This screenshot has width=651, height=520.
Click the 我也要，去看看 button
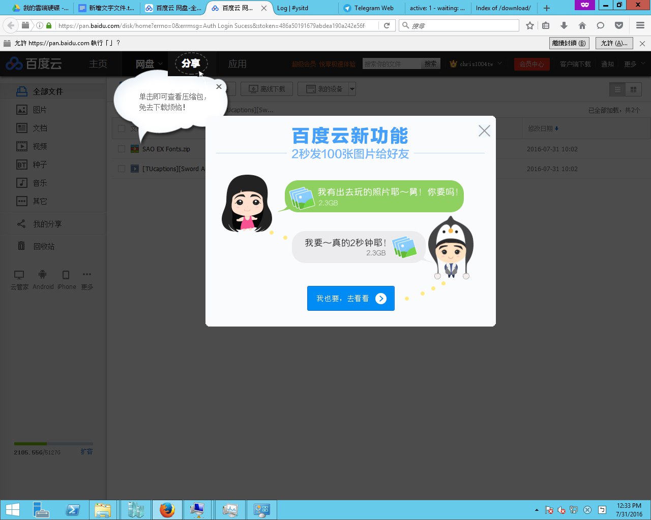tap(350, 299)
